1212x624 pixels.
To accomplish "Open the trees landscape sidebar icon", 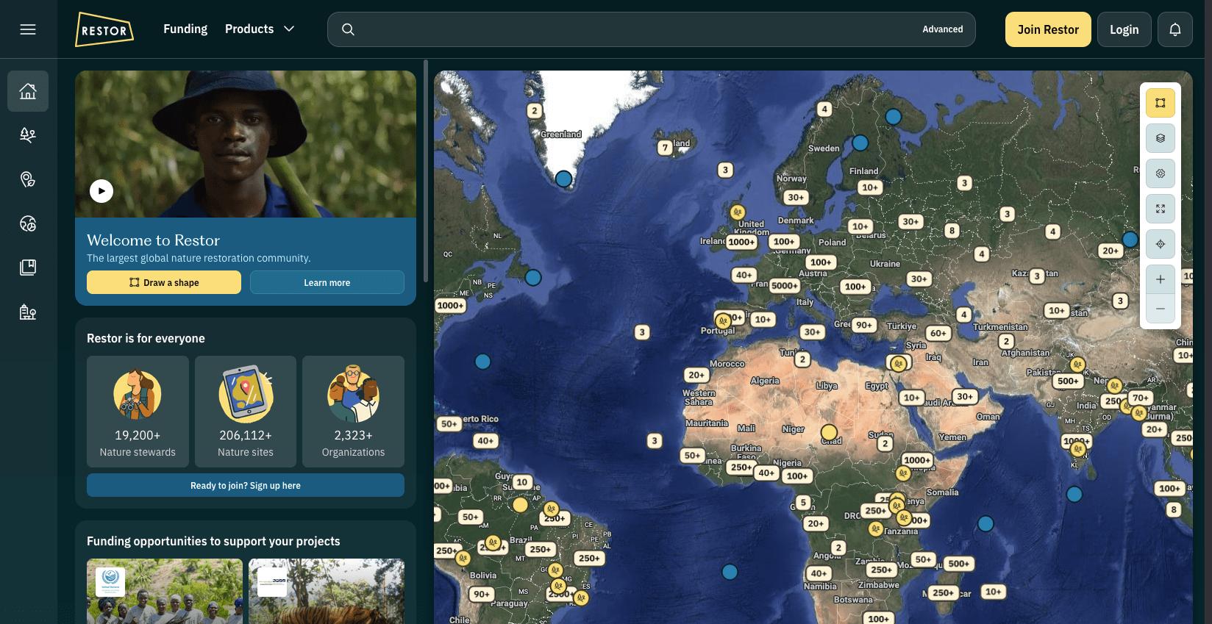I will (28, 135).
